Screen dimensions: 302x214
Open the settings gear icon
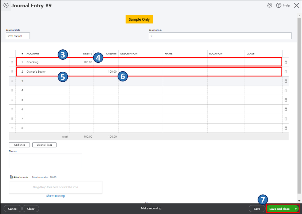(270, 5)
